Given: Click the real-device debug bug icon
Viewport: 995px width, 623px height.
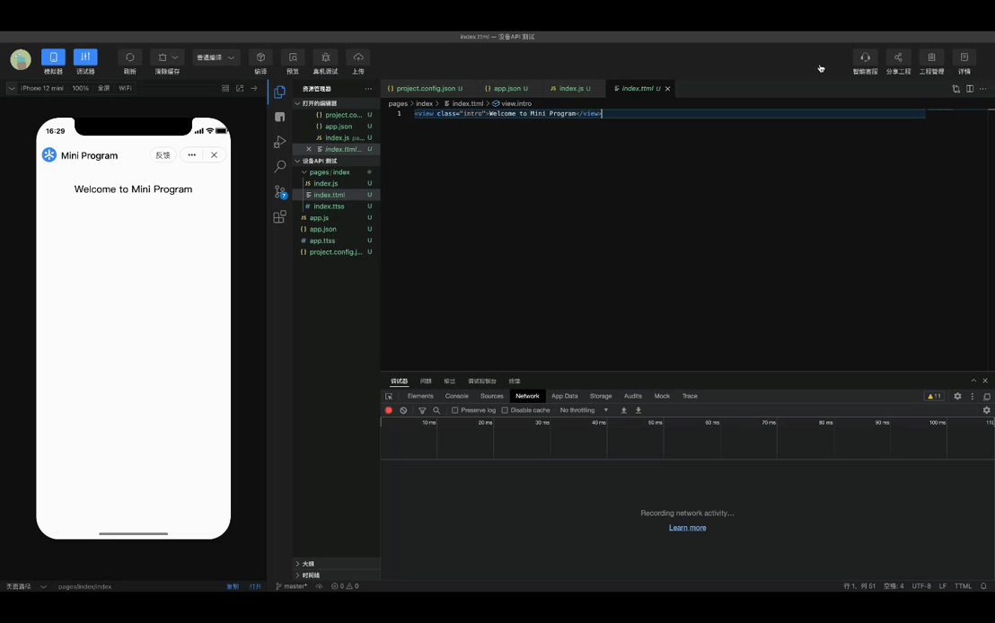Looking at the screenshot, I should [x=325, y=57].
